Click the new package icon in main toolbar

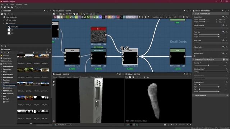[x=1, y=7]
